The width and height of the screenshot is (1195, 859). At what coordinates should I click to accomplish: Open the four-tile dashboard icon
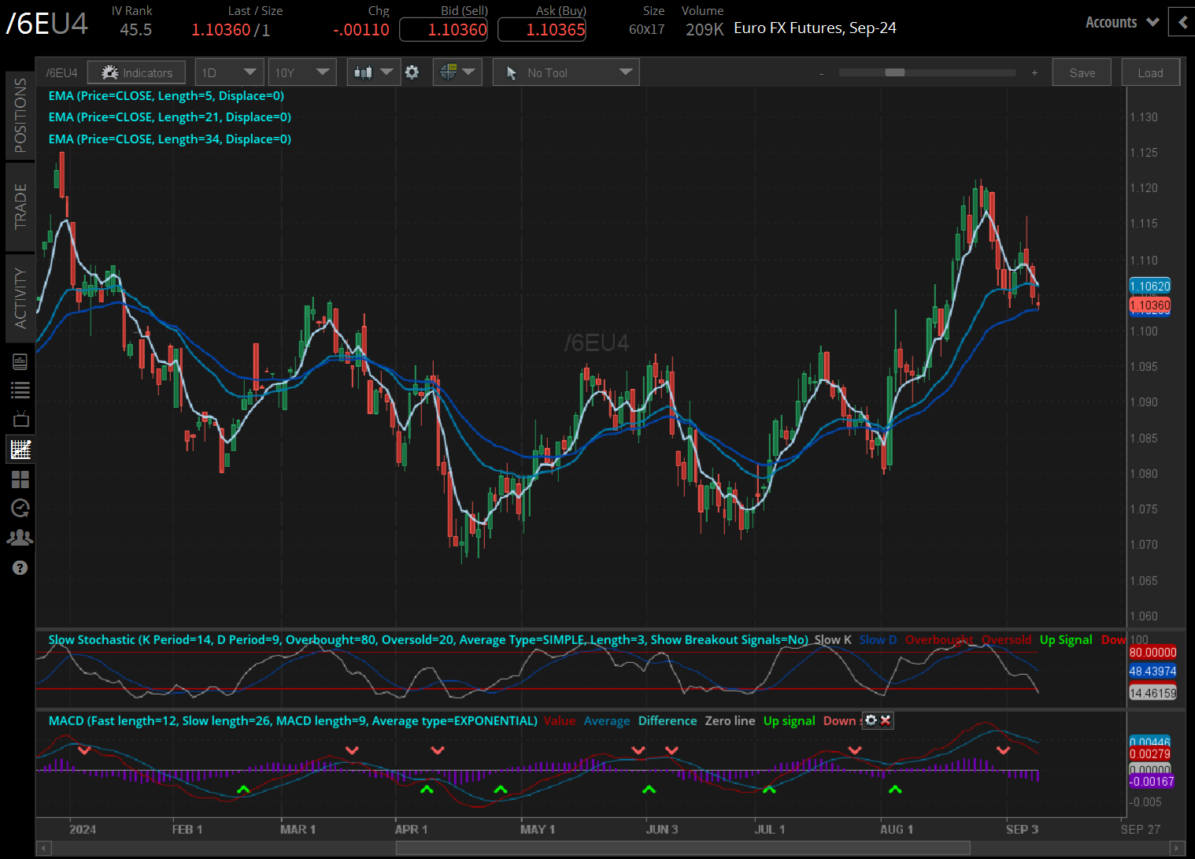[x=20, y=479]
